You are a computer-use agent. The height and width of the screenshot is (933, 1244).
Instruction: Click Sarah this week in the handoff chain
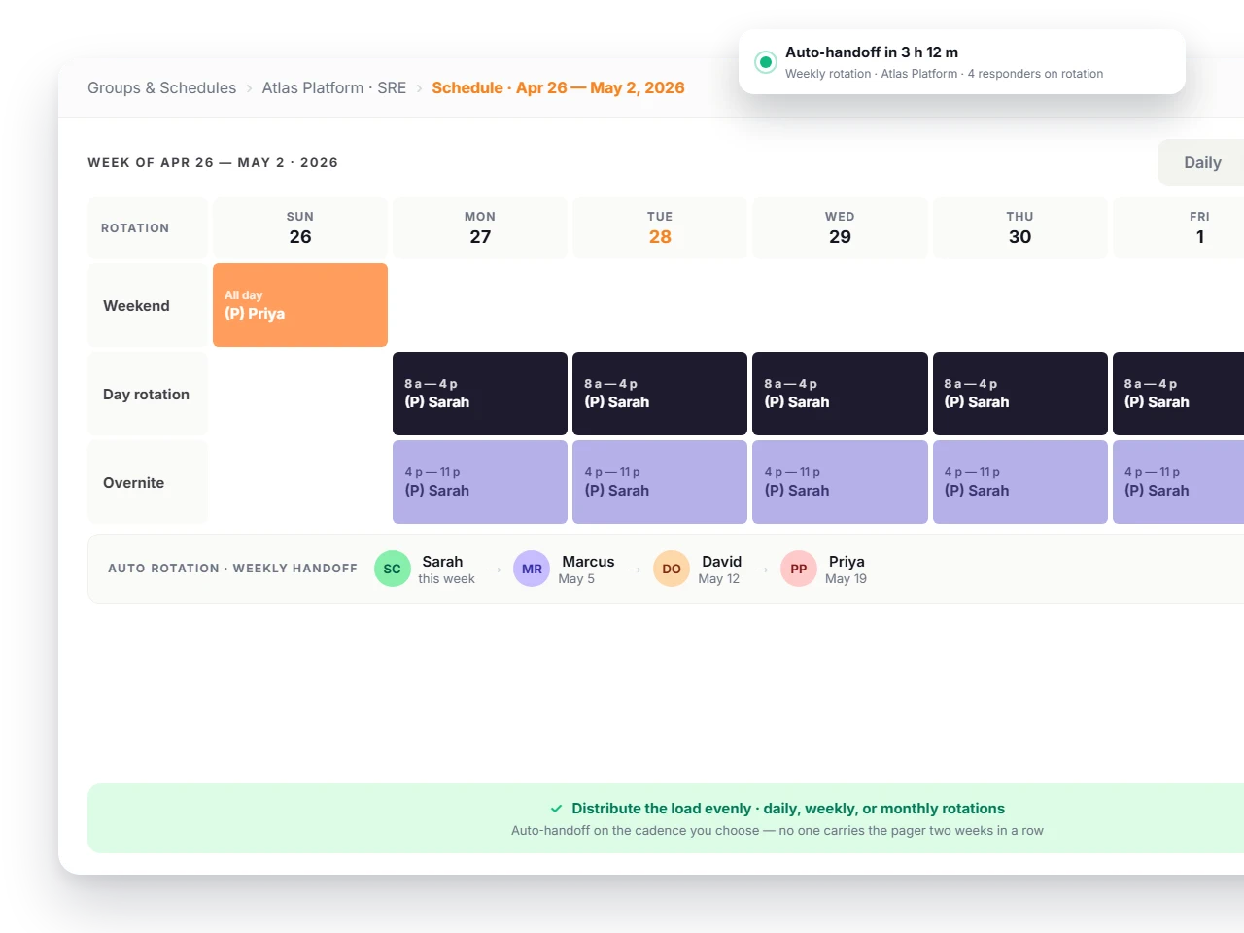pyautogui.click(x=446, y=570)
